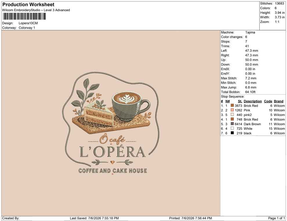Click the Up label
Viewport: 287px width, 221px height.
pyautogui.click(x=224, y=60)
